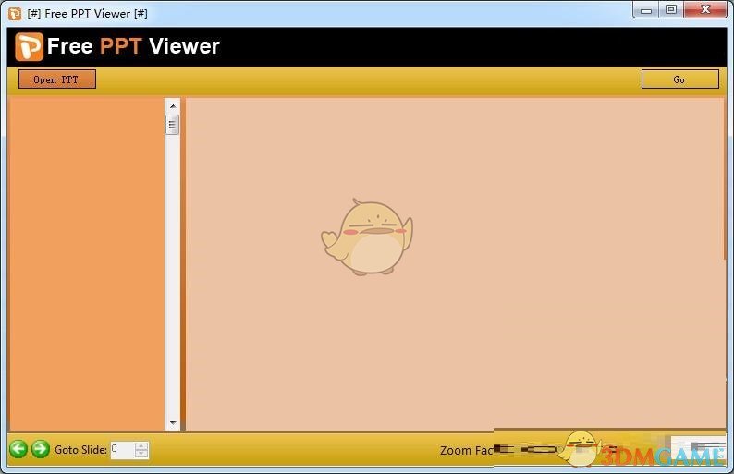Increase Goto Slide value with up spinner
The height and width of the screenshot is (474, 734).
(141, 445)
